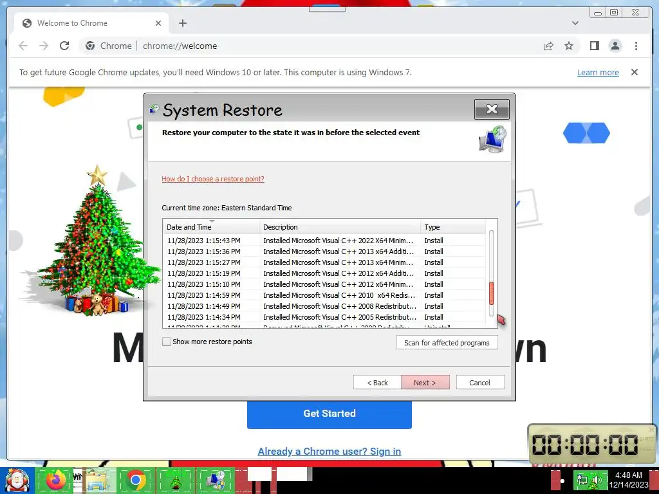Launch Firefox from the taskbar

pyautogui.click(x=56, y=480)
